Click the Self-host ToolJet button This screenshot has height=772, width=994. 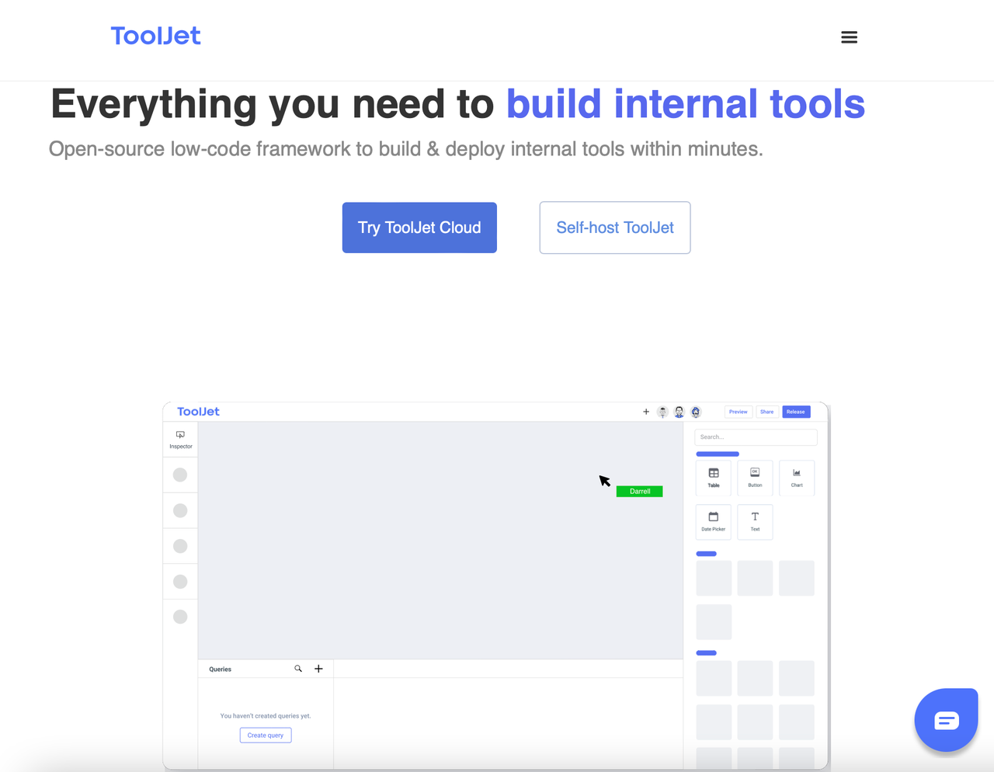point(615,228)
